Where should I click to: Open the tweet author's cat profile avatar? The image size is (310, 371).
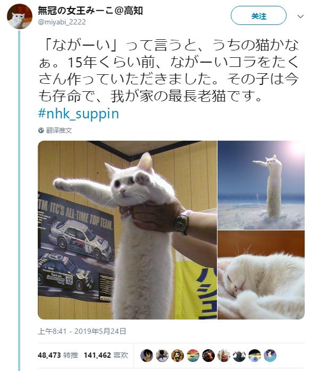point(20,16)
